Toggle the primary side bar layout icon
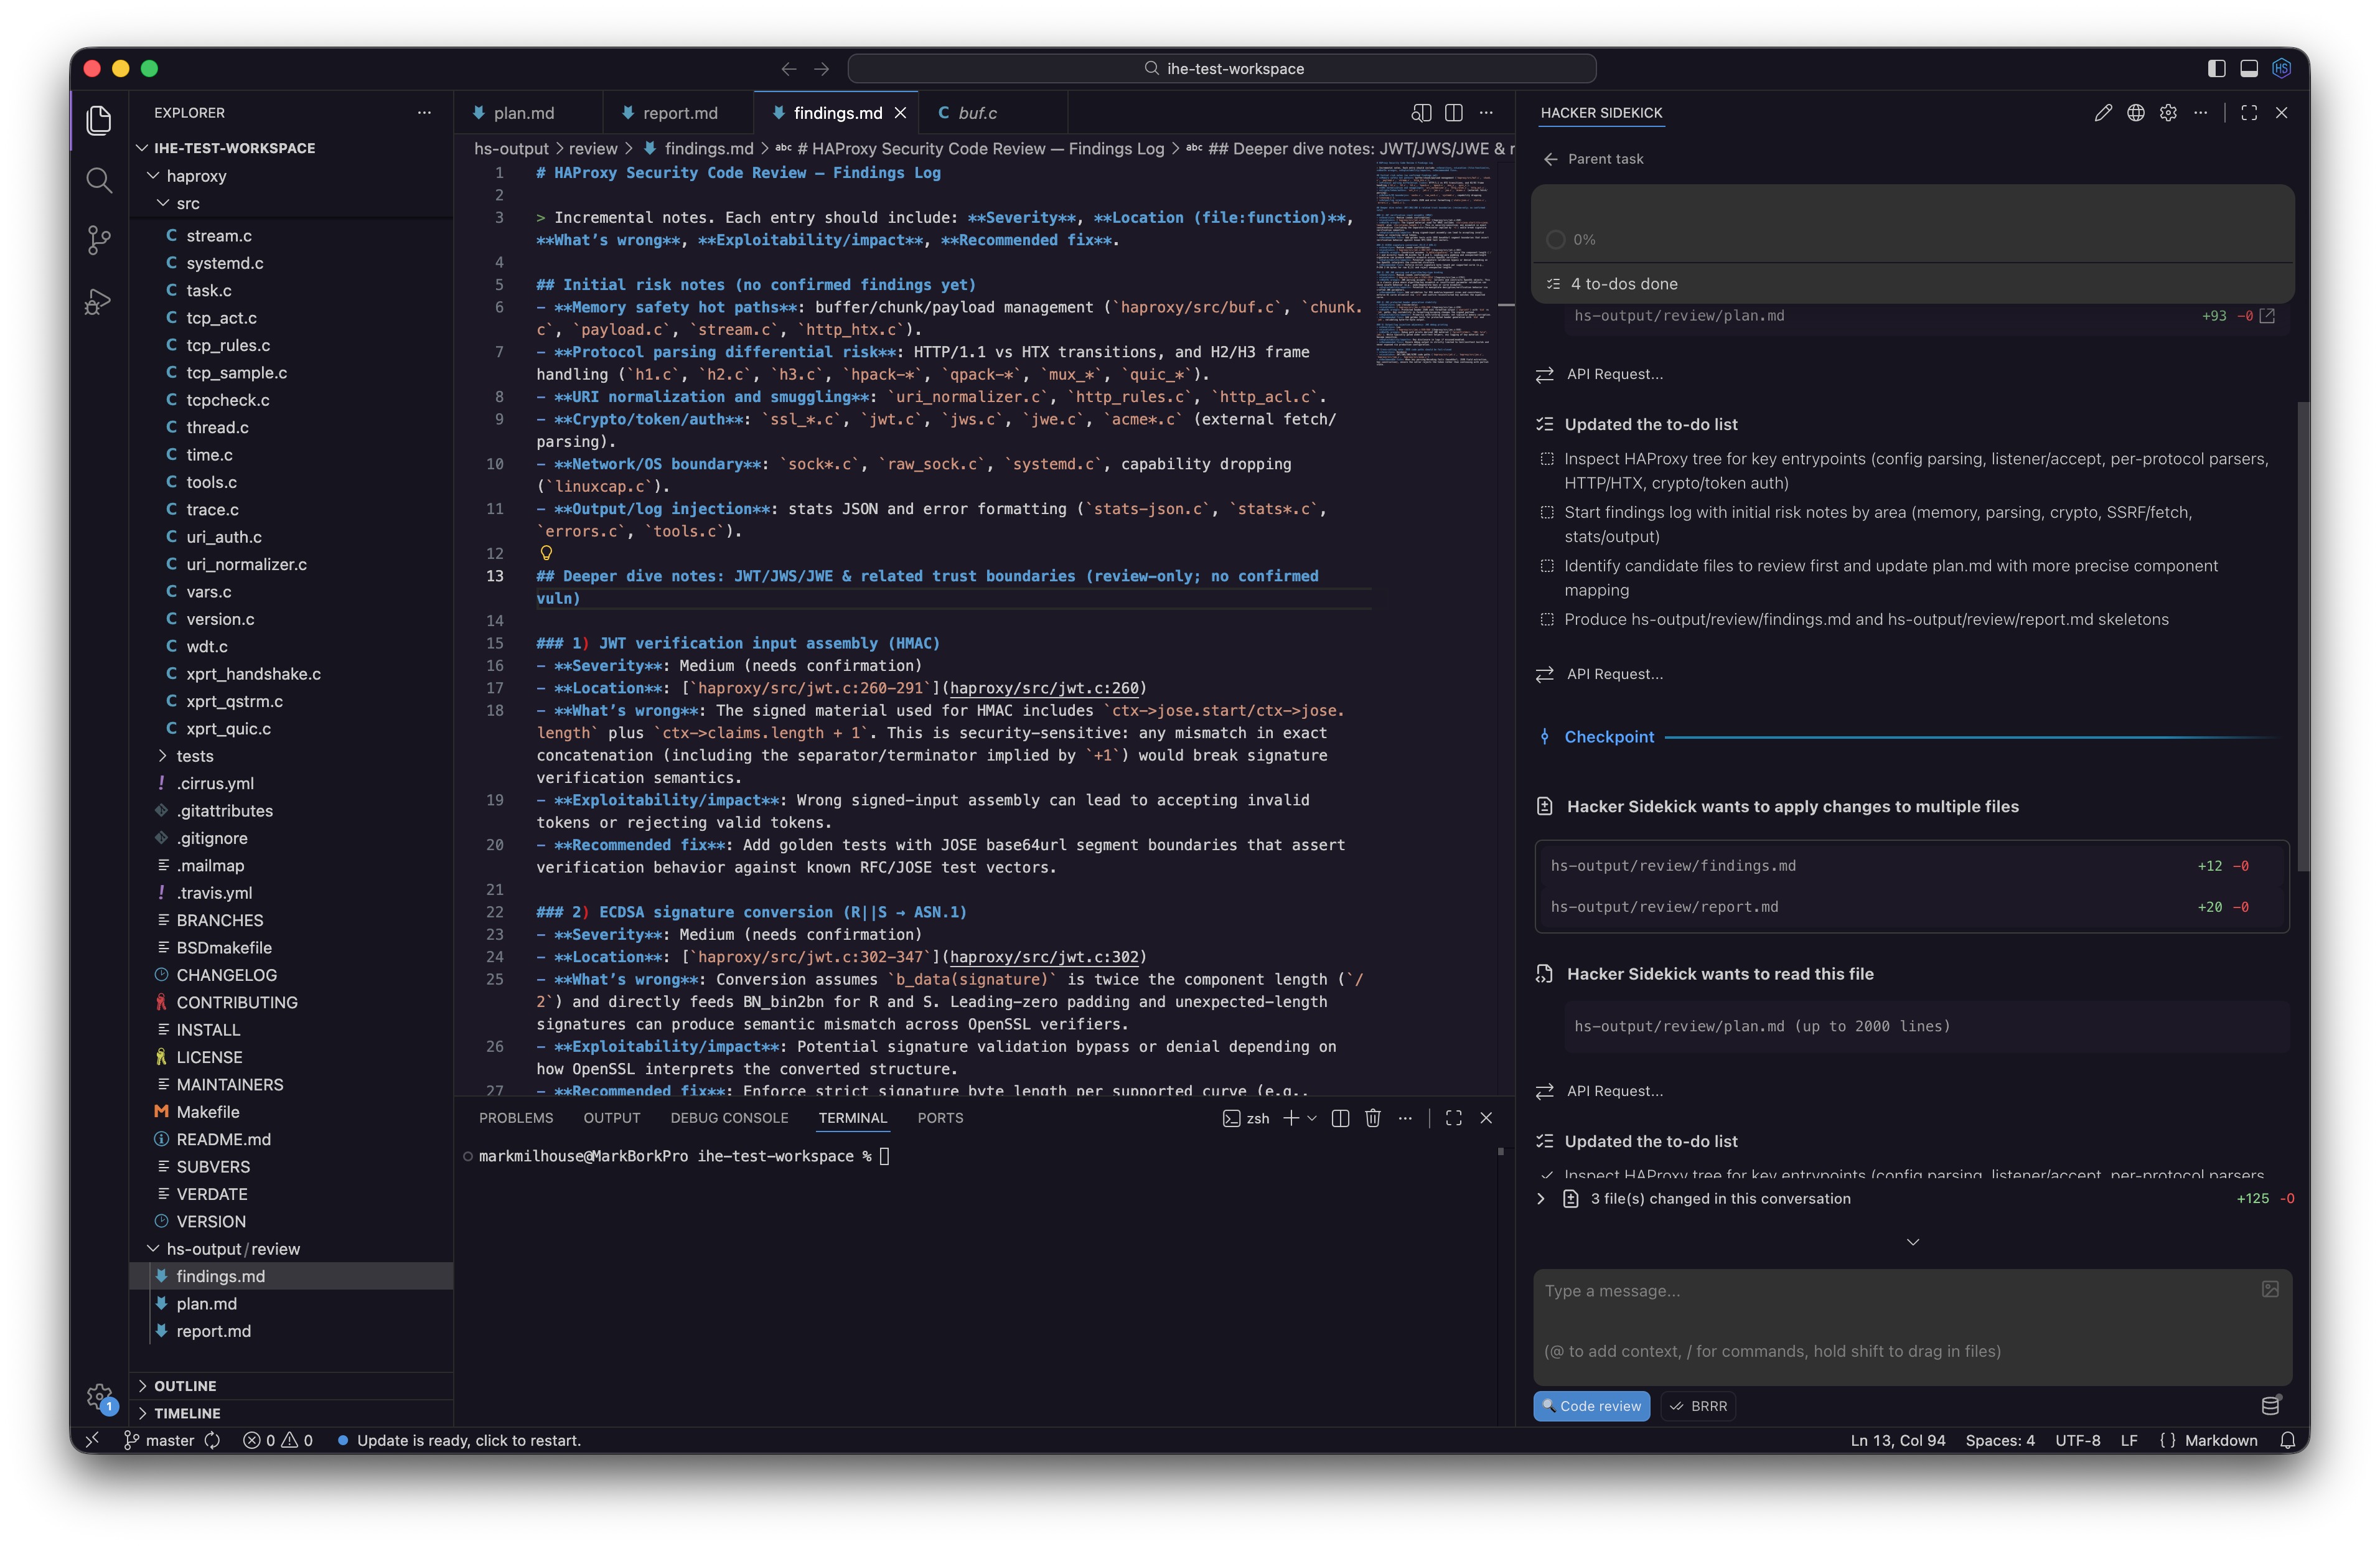2380x1546 pixels. click(x=2216, y=68)
